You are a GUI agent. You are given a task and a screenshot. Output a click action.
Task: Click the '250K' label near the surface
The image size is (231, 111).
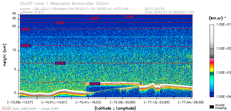[x=95, y=84]
